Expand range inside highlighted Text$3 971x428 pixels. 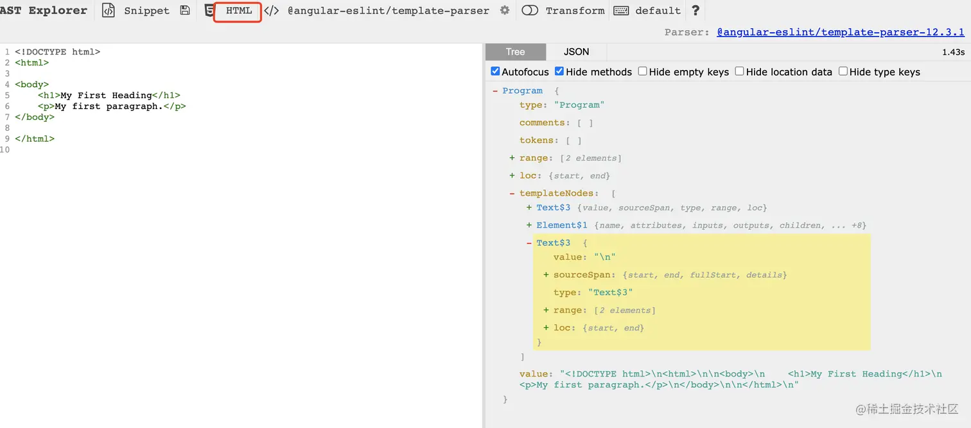pyautogui.click(x=546, y=310)
